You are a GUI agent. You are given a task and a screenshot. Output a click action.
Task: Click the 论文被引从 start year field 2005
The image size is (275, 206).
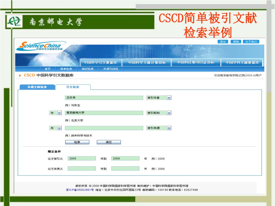(x=82, y=159)
